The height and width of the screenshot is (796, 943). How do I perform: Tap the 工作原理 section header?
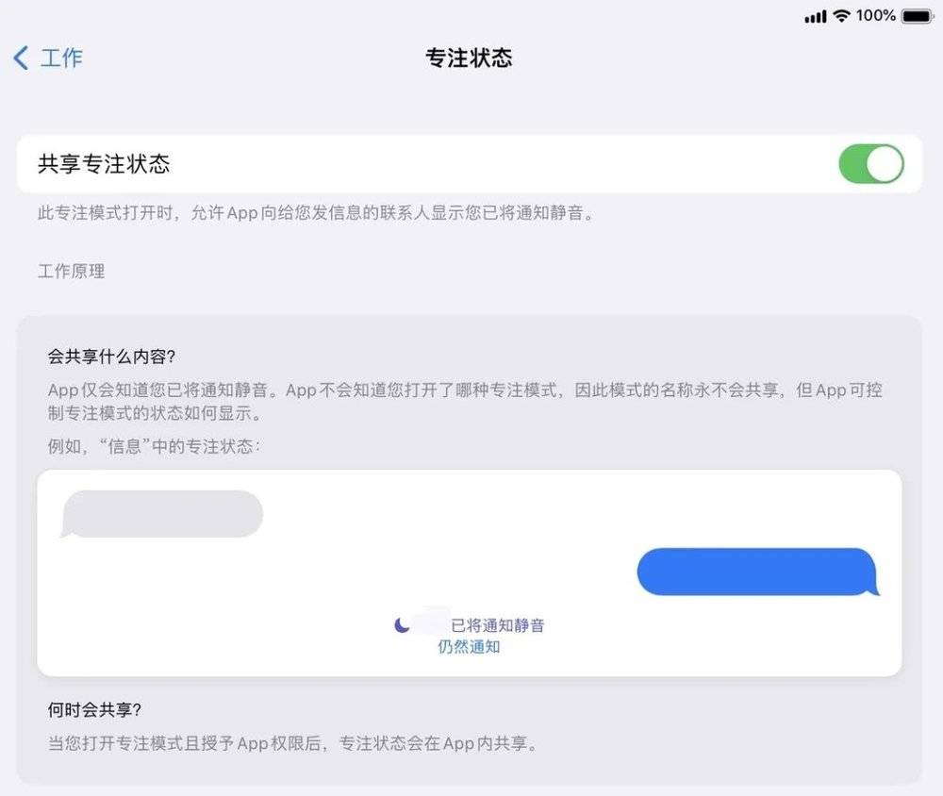pyautogui.click(x=72, y=272)
